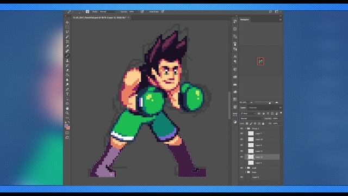
Task: Switch to the Layers tab
Action: 243,108
